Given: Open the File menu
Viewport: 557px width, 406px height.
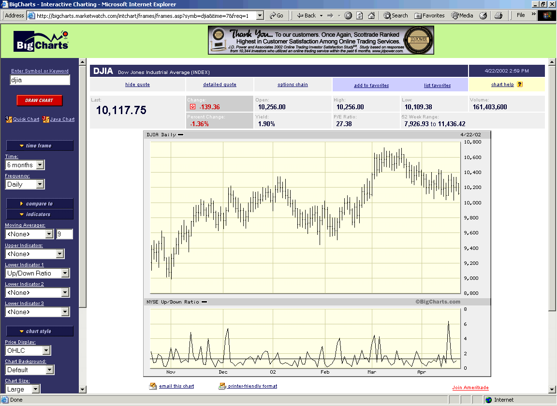Looking at the screenshot, I should 521,15.
